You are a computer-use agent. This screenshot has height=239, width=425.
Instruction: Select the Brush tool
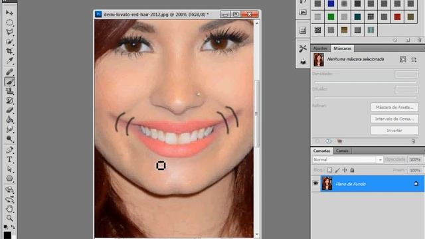9,82
